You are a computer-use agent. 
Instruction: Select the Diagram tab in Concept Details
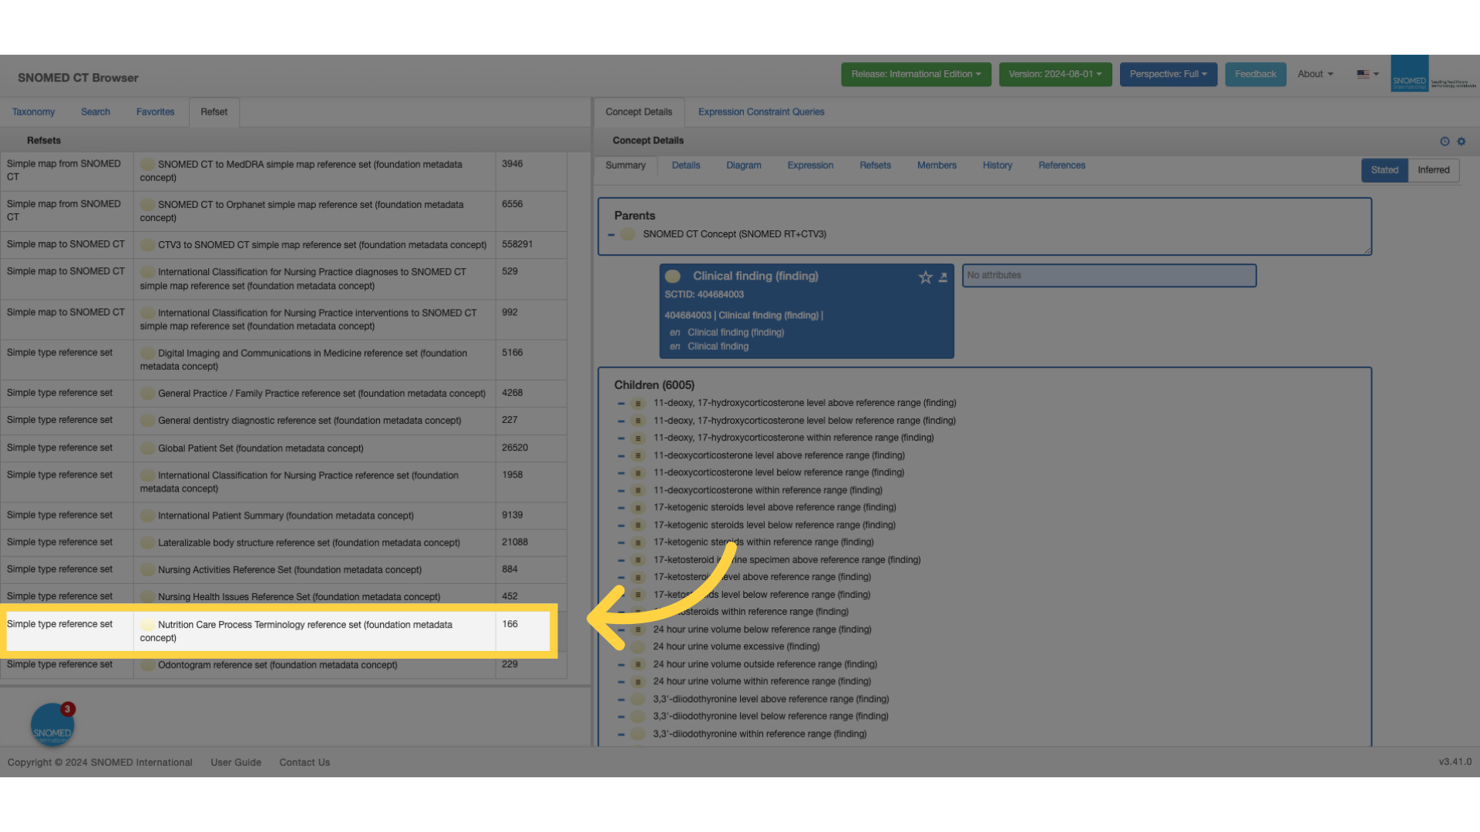click(x=742, y=165)
